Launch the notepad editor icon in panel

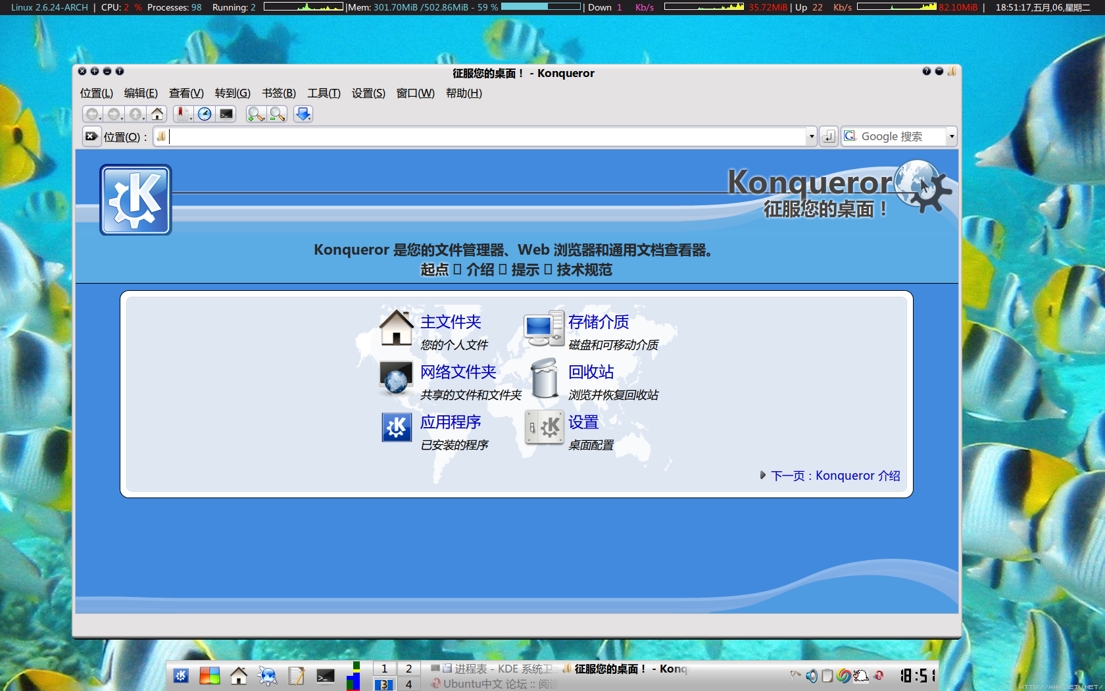[x=297, y=676]
